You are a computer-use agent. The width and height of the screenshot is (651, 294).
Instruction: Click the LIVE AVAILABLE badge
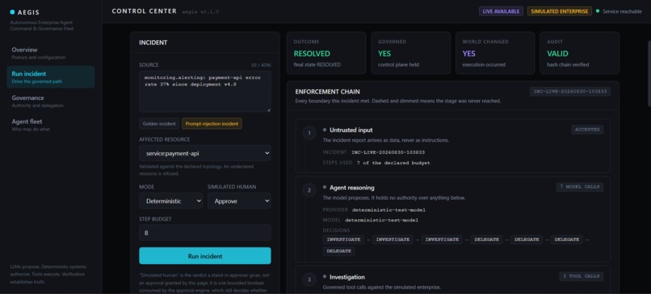(x=501, y=11)
